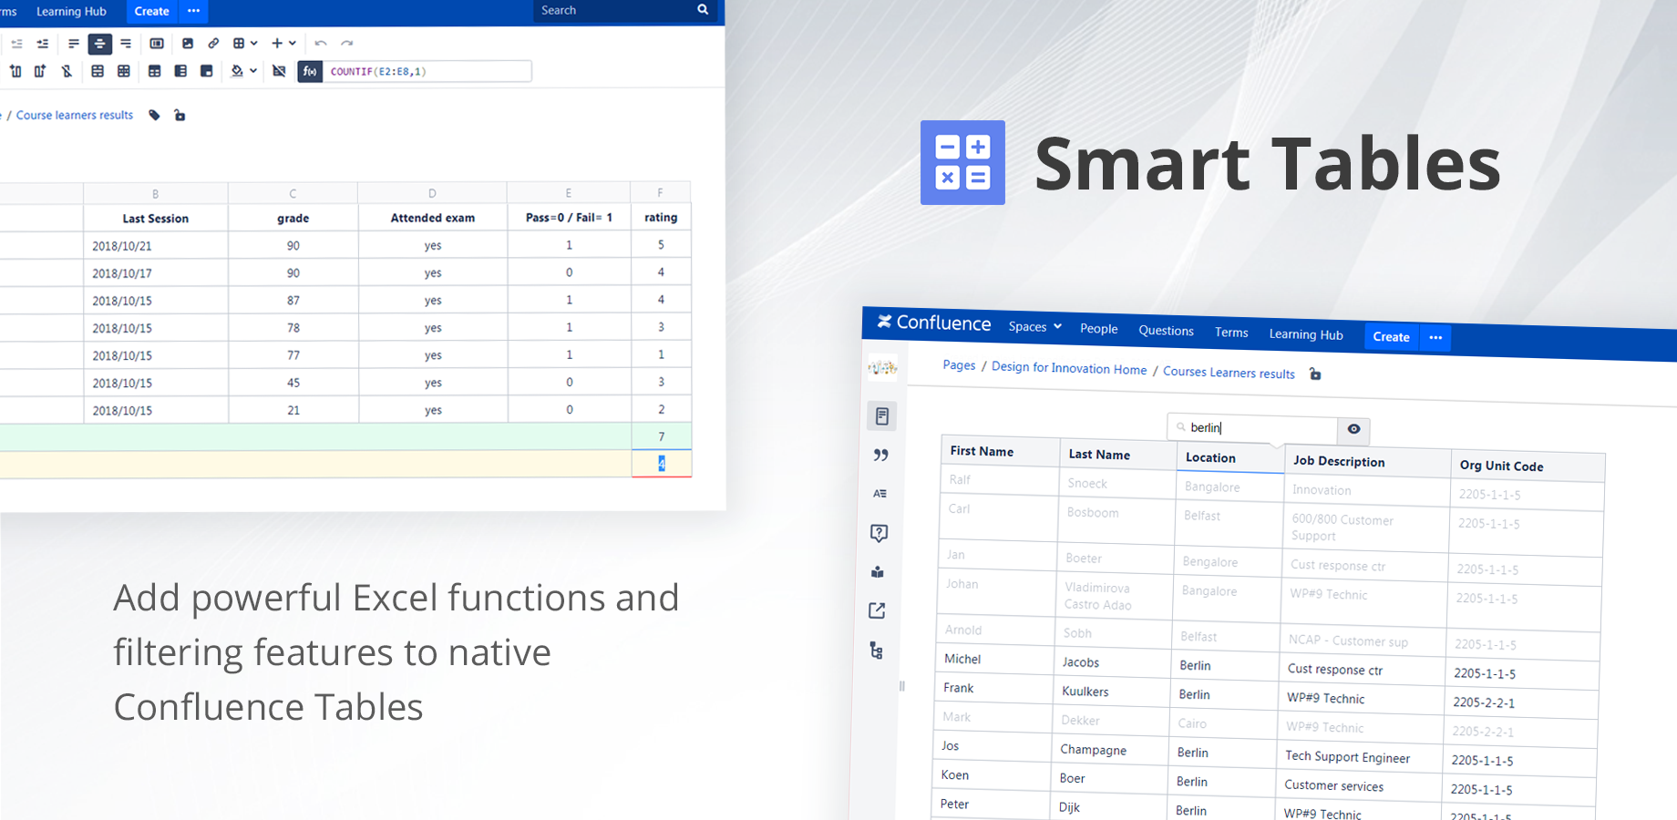1677x820 pixels.
Task: Open the People menu item
Action: (1098, 329)
